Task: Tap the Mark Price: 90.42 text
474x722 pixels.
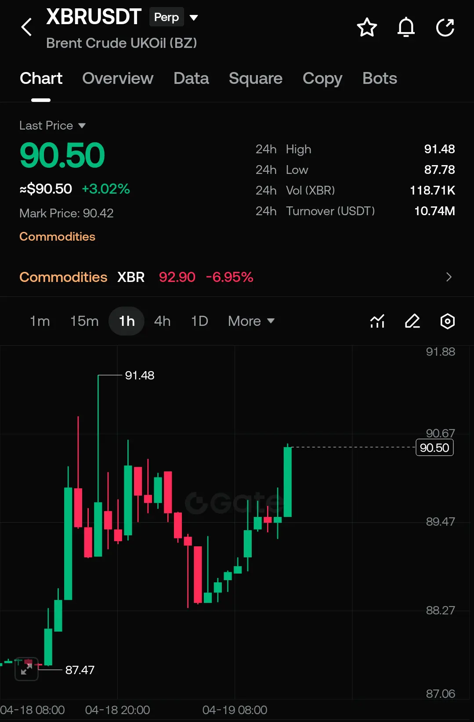Action: (x=66, y=213)
